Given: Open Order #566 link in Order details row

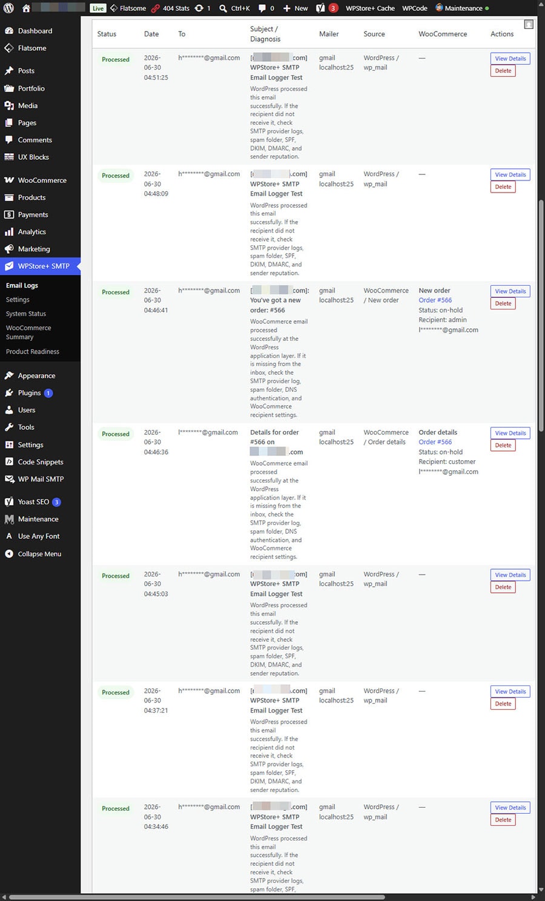Looking at the screenshot, I should tap(435, 442).
